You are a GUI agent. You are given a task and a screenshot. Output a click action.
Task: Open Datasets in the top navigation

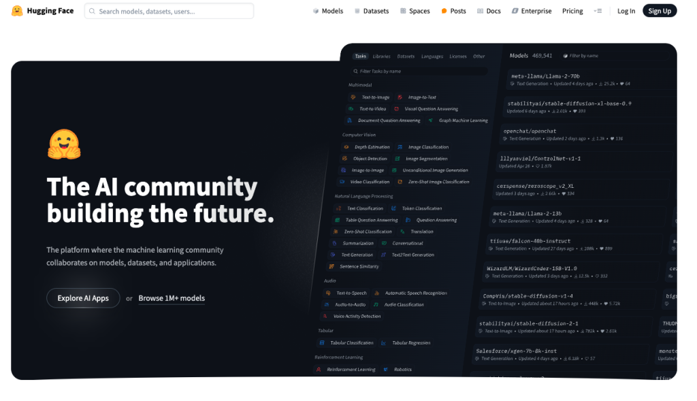pos(372,11)
